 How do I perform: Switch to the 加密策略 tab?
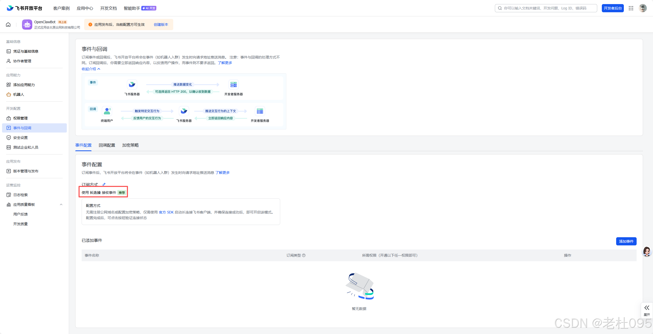coord(130,145)
